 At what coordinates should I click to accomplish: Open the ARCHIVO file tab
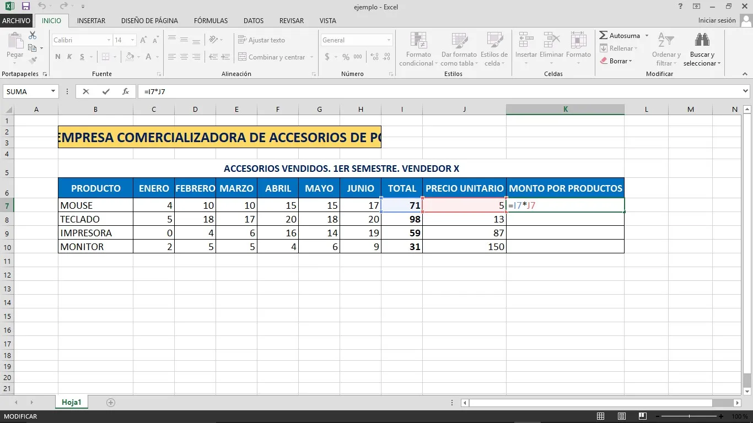coord(16,20)
